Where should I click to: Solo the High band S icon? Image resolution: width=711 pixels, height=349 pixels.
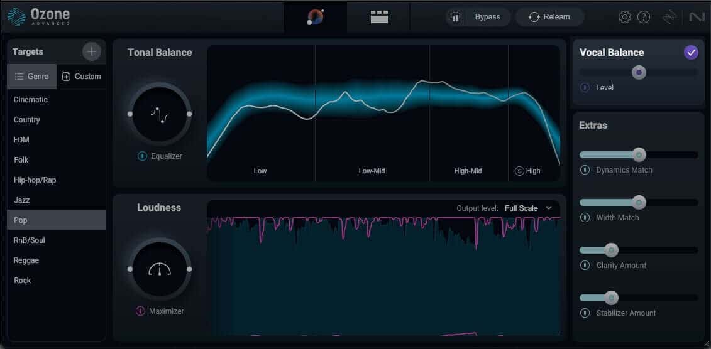[x=519, y=171]
